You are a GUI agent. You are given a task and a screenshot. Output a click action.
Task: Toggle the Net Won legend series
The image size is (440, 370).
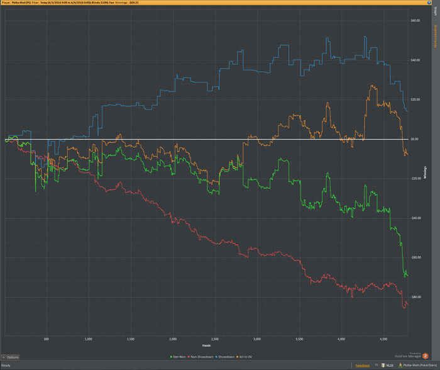click(x=178, y=357)
